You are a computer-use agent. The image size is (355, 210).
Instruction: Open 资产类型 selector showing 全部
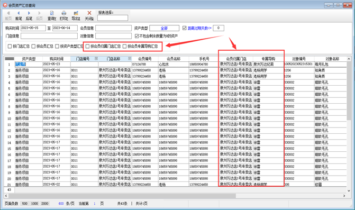pos(164,28)
